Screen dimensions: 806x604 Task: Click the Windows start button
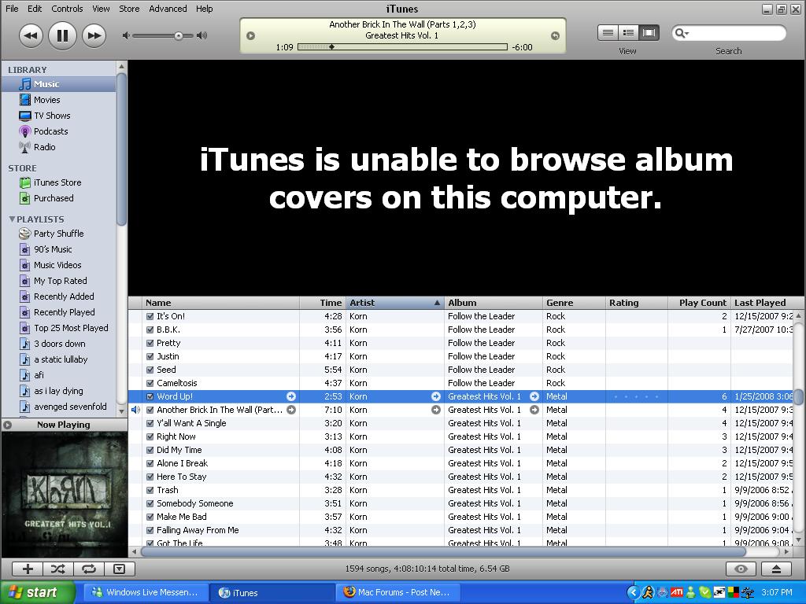[x=37, y=592]
